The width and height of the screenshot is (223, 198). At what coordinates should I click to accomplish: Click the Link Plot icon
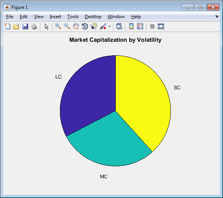pos(119,26)
